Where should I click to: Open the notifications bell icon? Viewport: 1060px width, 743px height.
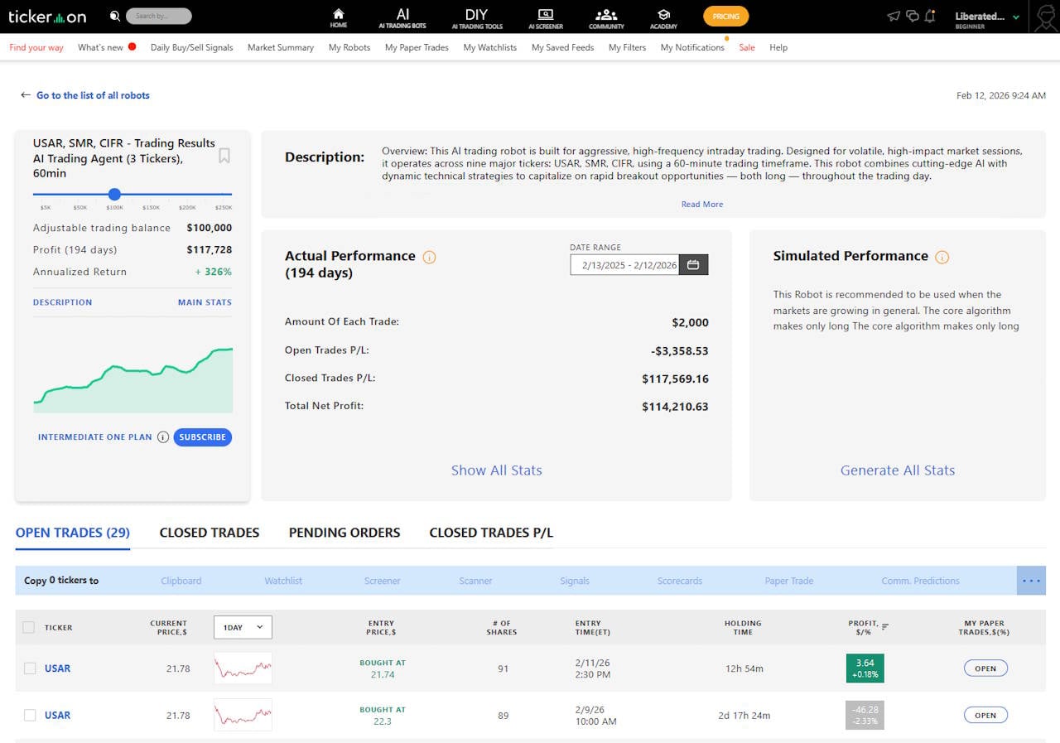pyautogui.click(x=930, y=16)
